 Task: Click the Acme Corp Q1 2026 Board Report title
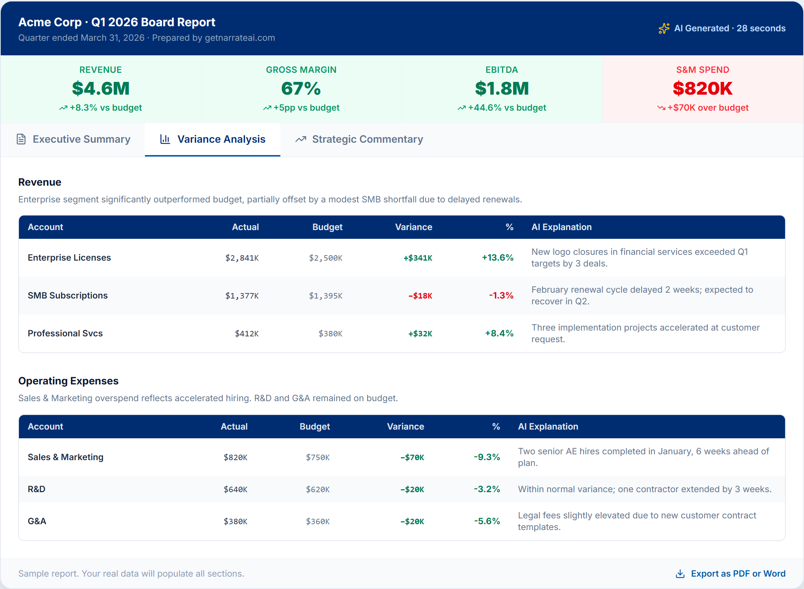click(x=117, y=22)
